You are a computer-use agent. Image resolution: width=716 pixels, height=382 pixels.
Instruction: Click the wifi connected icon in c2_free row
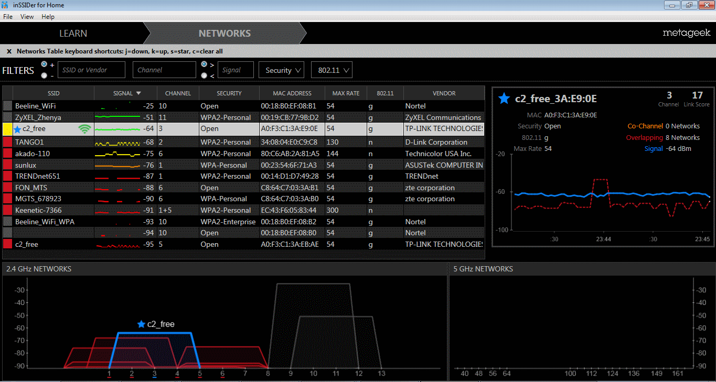(84, 129)
